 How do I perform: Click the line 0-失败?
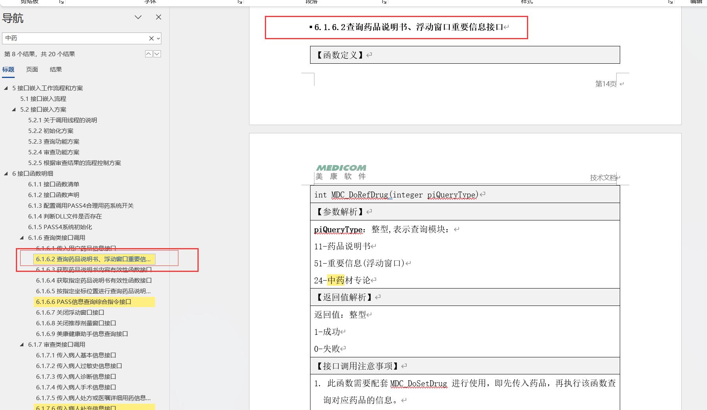(x=327, y=349)
